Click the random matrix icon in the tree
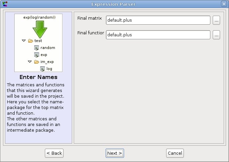229x162 pixels. click(37, 48)
